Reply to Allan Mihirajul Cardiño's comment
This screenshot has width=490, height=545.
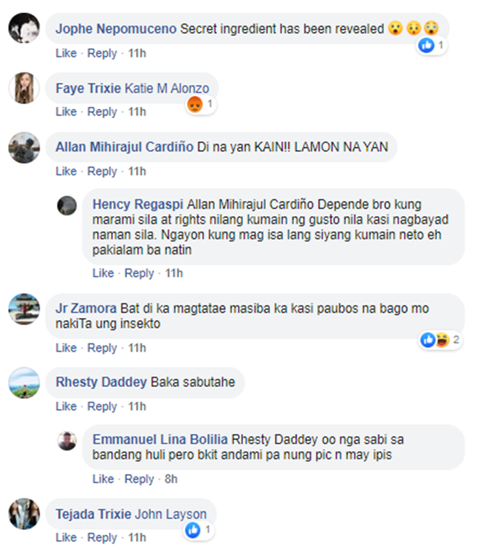(x=102, y=172)
